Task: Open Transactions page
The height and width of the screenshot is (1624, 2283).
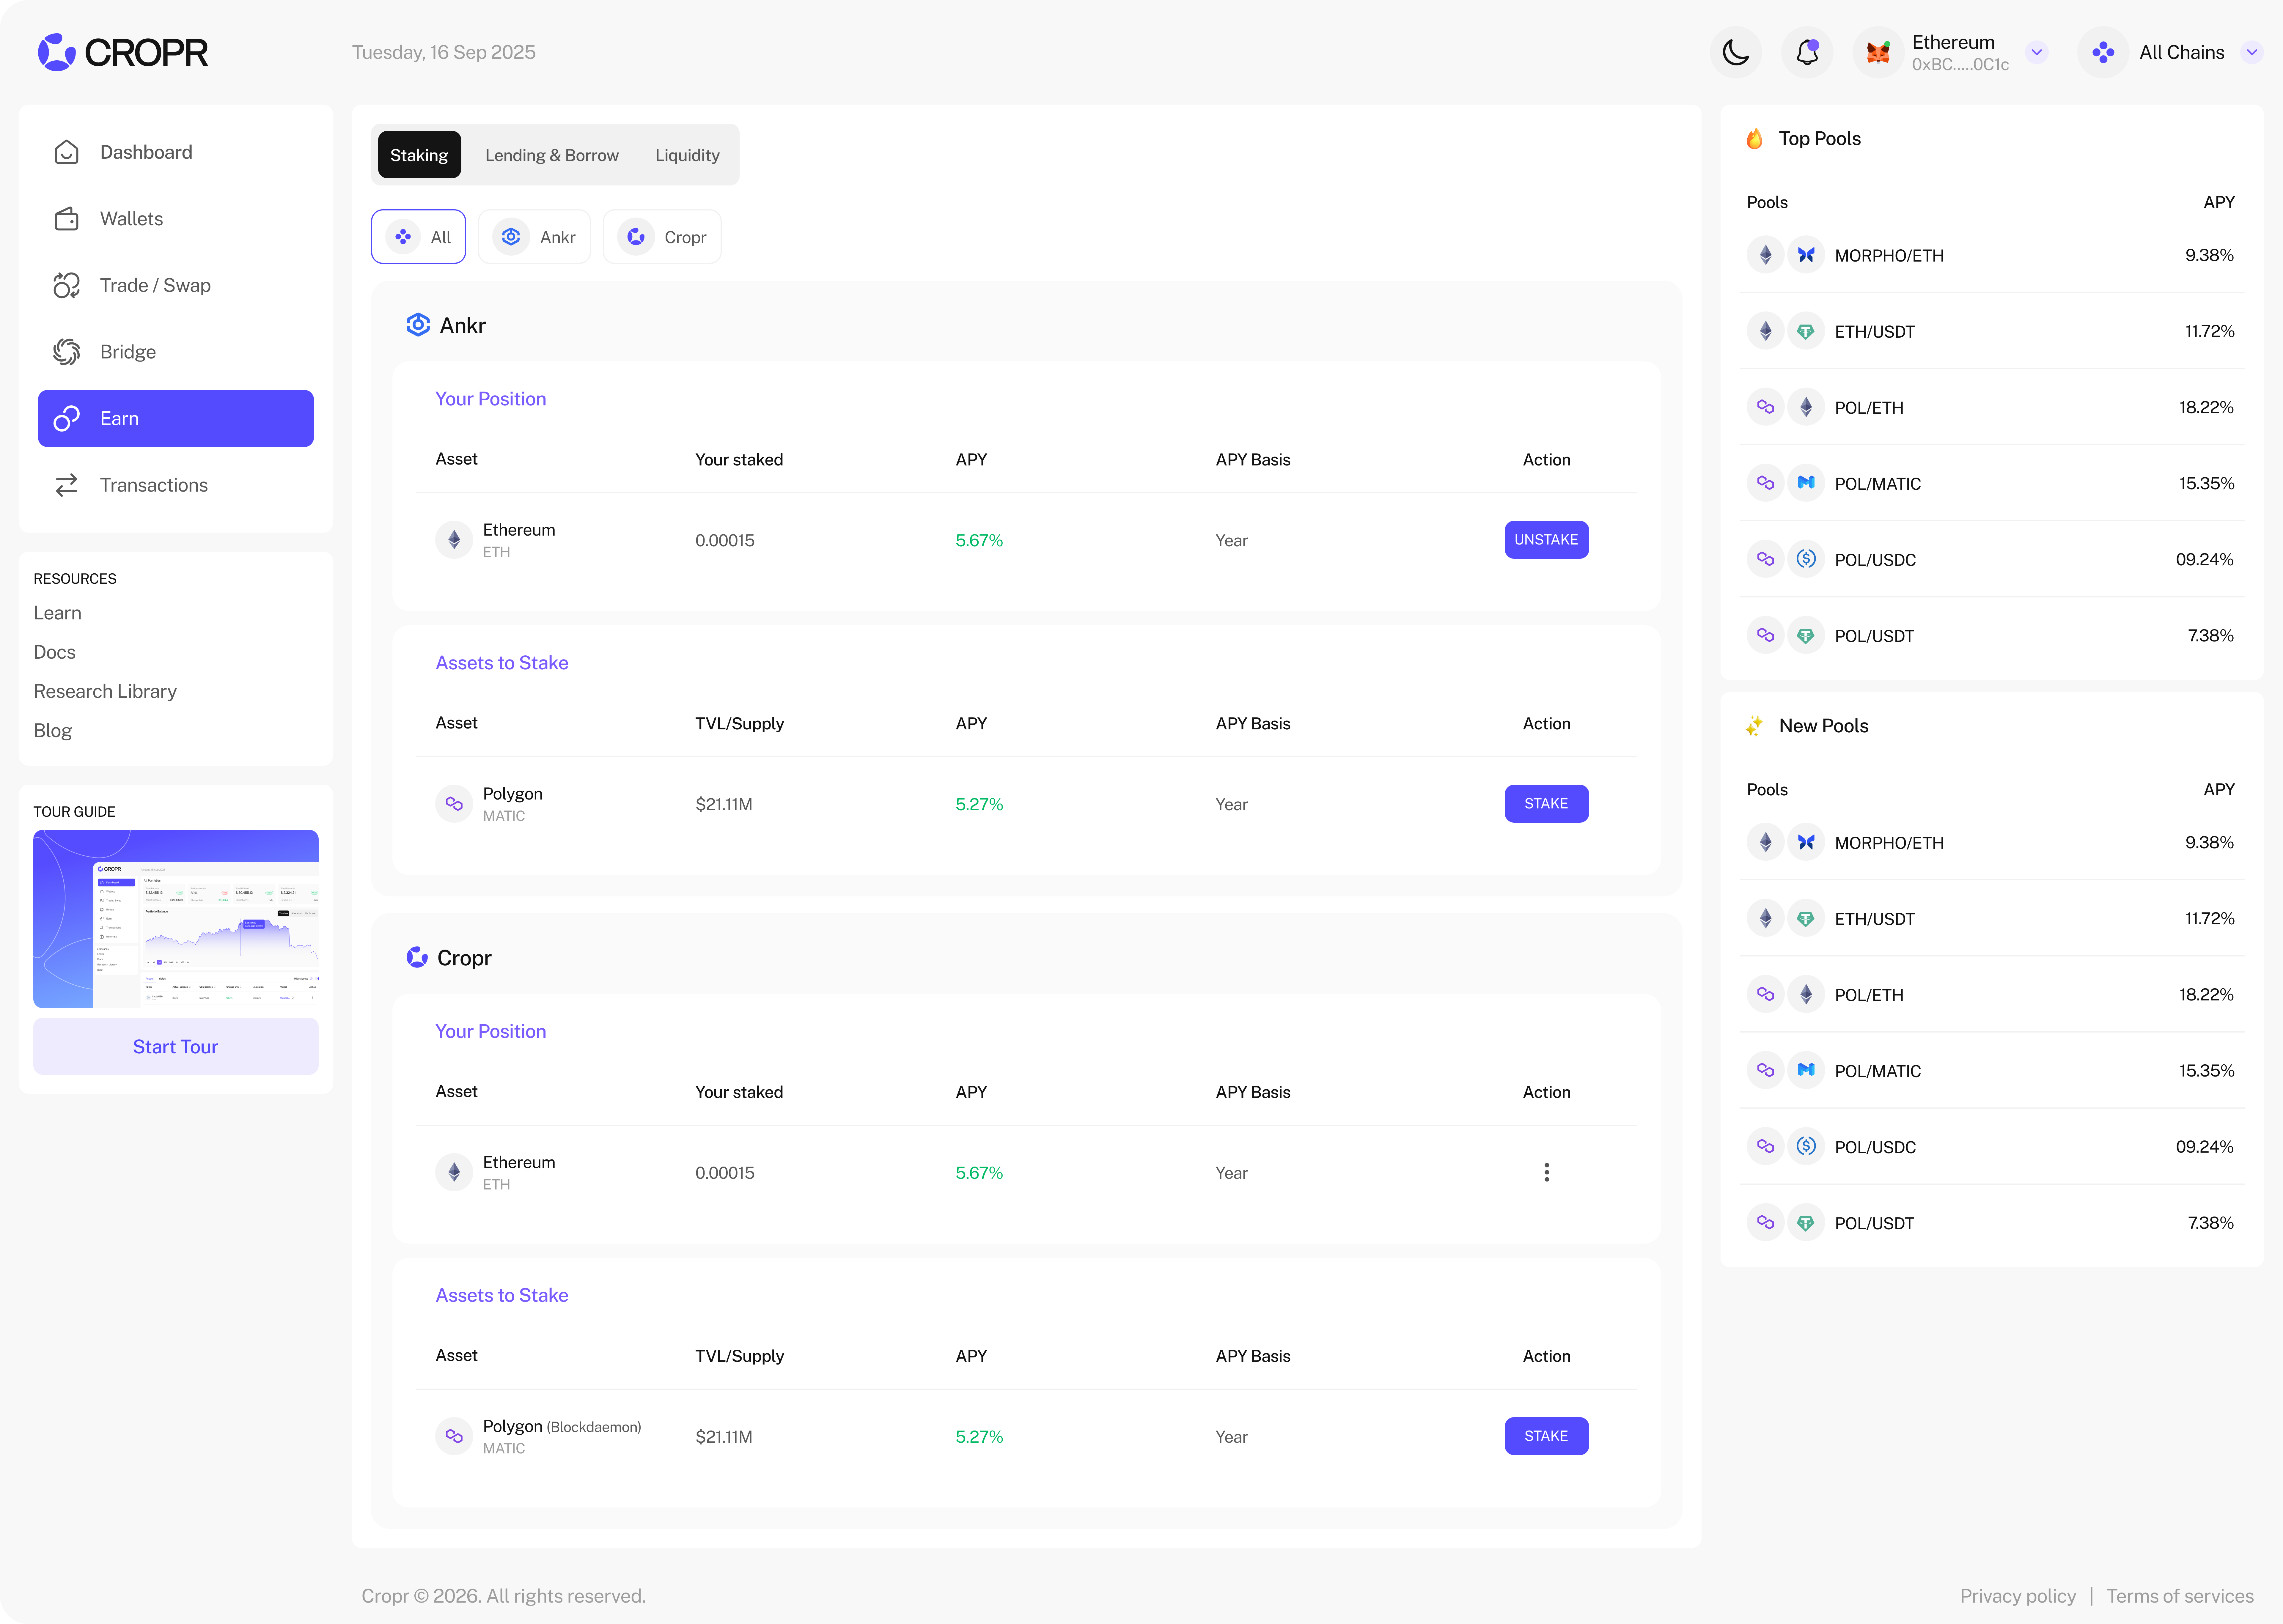Action: click(176, 485)
